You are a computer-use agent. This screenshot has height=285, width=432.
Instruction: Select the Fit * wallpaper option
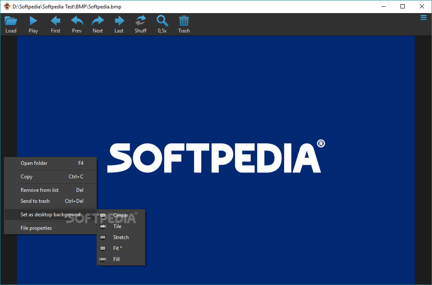pos(121,248)
